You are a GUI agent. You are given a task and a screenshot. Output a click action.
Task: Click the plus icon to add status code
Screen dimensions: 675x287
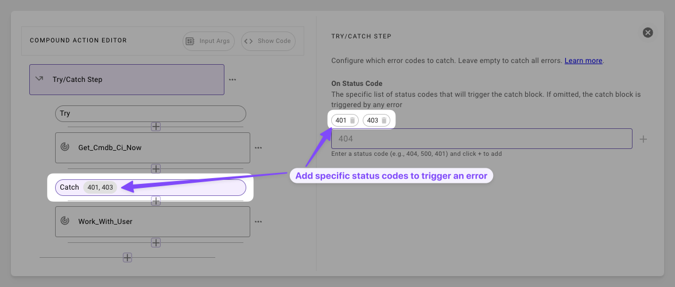coord(643,139)
